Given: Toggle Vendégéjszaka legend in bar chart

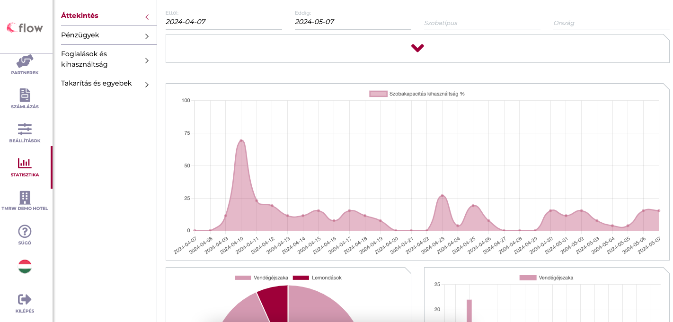Looking at the screenshot, I should (x=546, y=278).
